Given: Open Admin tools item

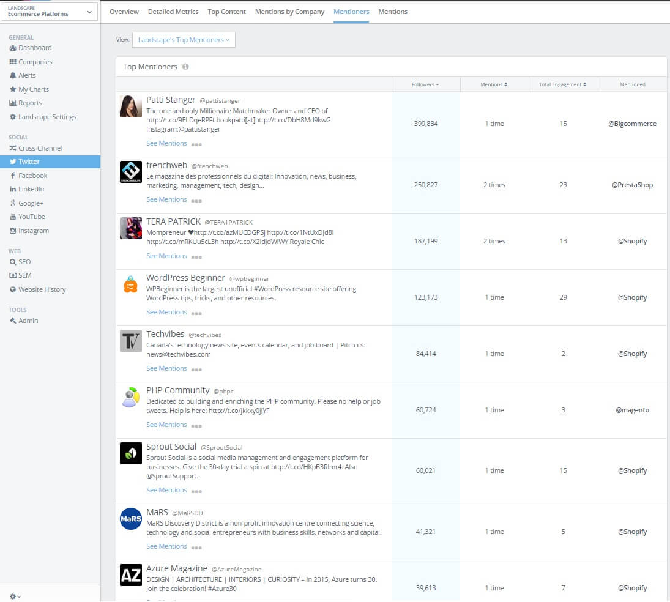Looking at the screenshot, I should [23, 321].
